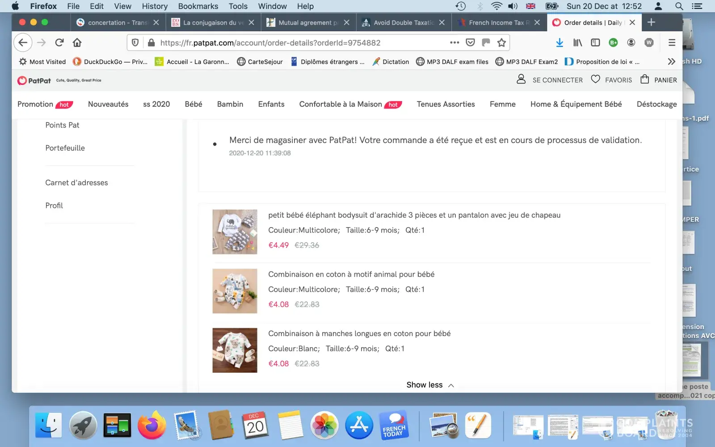The width and height of the screenshot is (715, 447).
Task: Open the PANIER shopping bag icon
Action: click(x=644, y=80)
